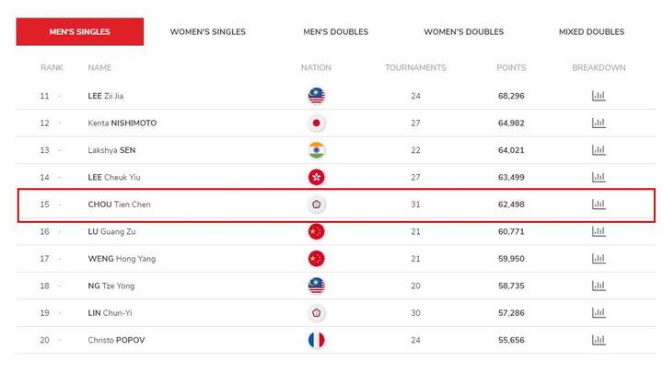Open the Mixed Doubles tab

591,31
